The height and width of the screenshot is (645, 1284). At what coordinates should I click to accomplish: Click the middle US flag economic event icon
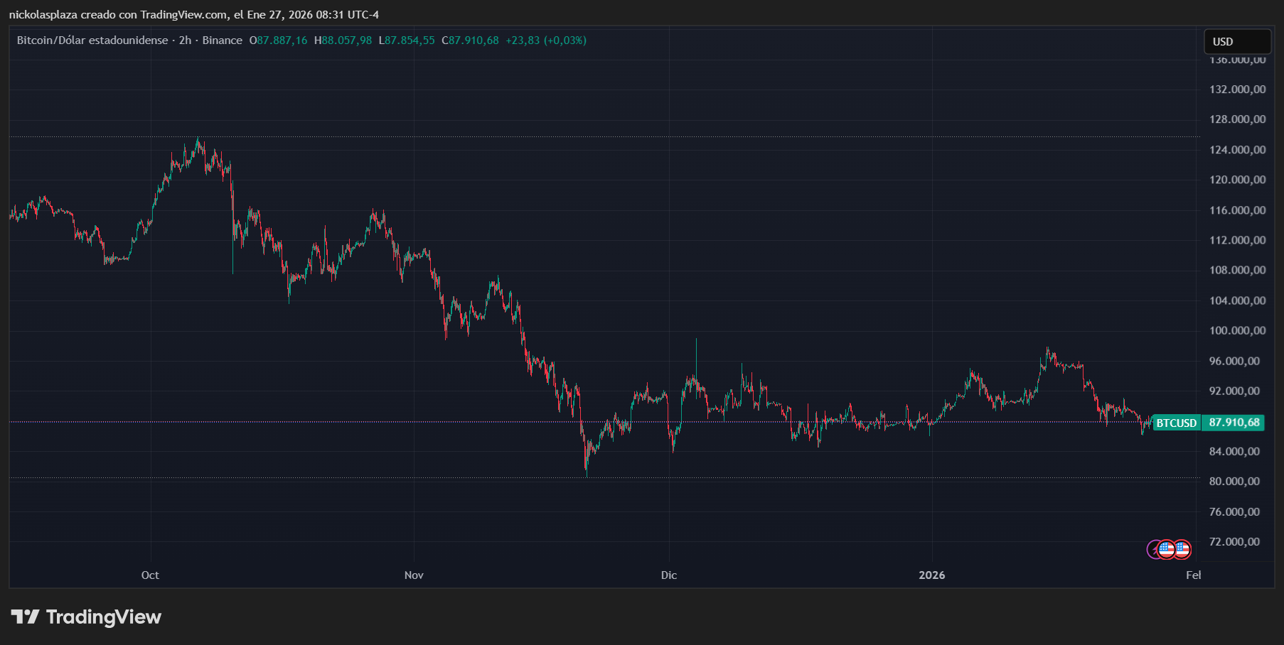click(x=1167, y=549)
